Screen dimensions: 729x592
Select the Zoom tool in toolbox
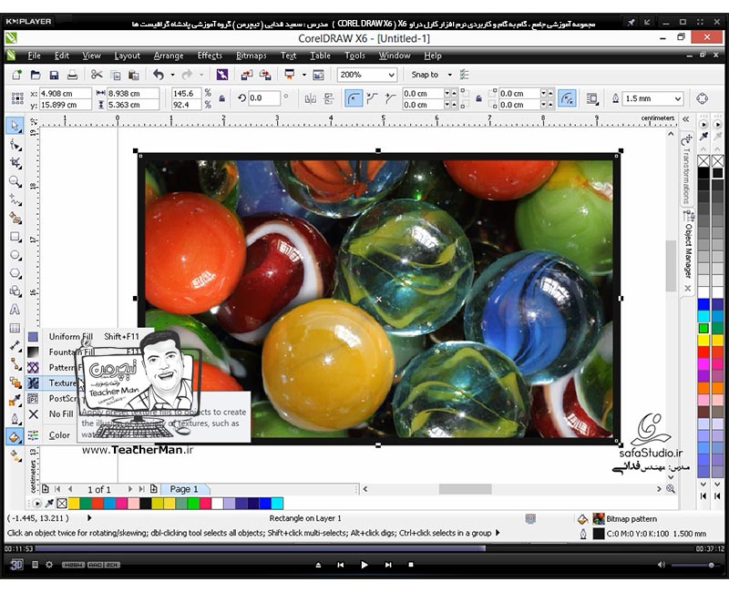(15, 181)
